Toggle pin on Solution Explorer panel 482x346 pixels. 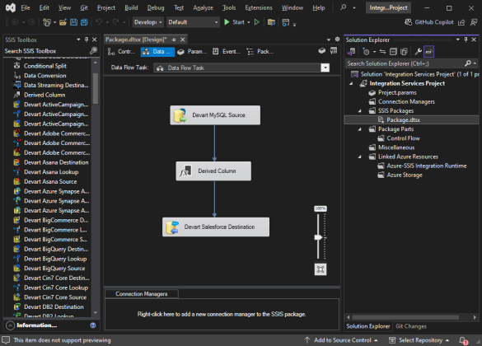coord(466,40)
